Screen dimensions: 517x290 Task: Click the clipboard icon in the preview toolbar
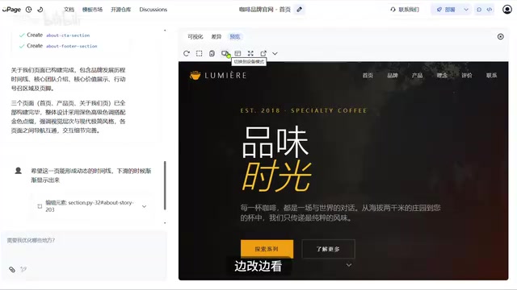pos(212,53)
